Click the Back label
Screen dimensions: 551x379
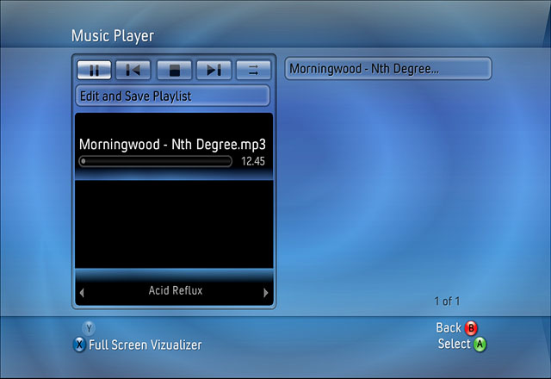point(449,327)
